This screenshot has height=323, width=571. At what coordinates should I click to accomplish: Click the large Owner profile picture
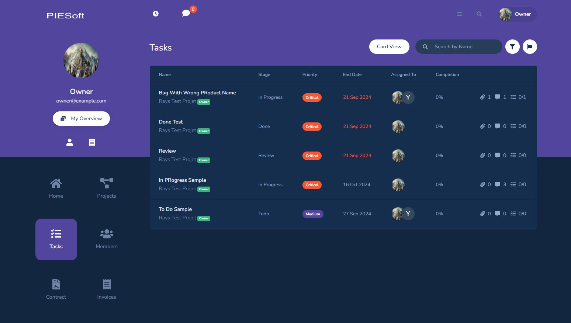pyautogui.click(x=81, y=60)
